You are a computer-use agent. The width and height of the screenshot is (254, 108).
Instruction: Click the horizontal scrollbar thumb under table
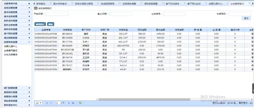coord(144,99)
